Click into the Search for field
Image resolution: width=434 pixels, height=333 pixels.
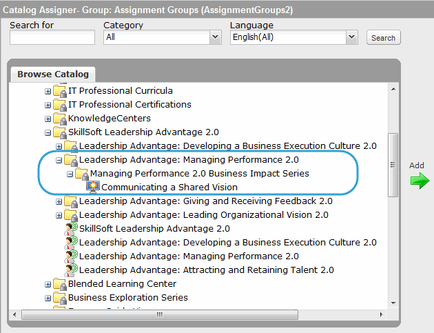(52, 37)
